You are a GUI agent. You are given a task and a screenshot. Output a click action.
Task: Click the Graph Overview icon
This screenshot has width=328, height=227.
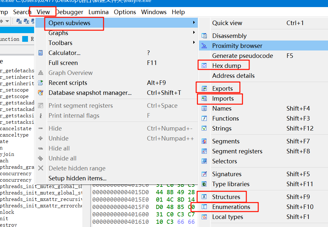pos(41,73)
